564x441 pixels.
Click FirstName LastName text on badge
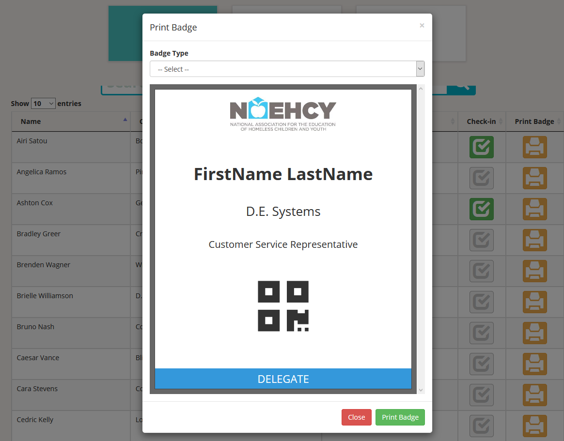(x=283, y=174)
